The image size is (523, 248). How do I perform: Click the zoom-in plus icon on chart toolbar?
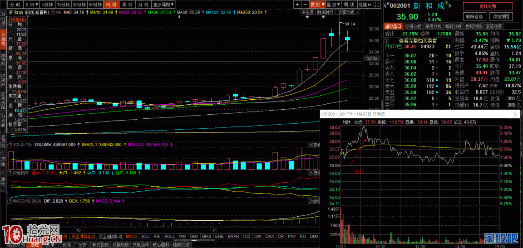tap(297, 4)
